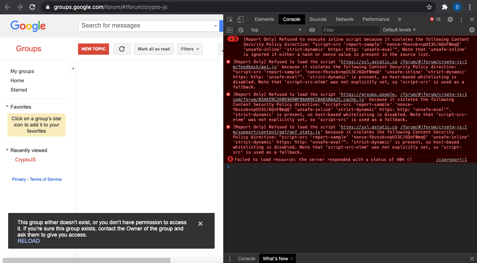Open the Chrome extensions puzzle icon
Image resolution: width=477 pixels, height=263 pixels.
tap(445, 7)
